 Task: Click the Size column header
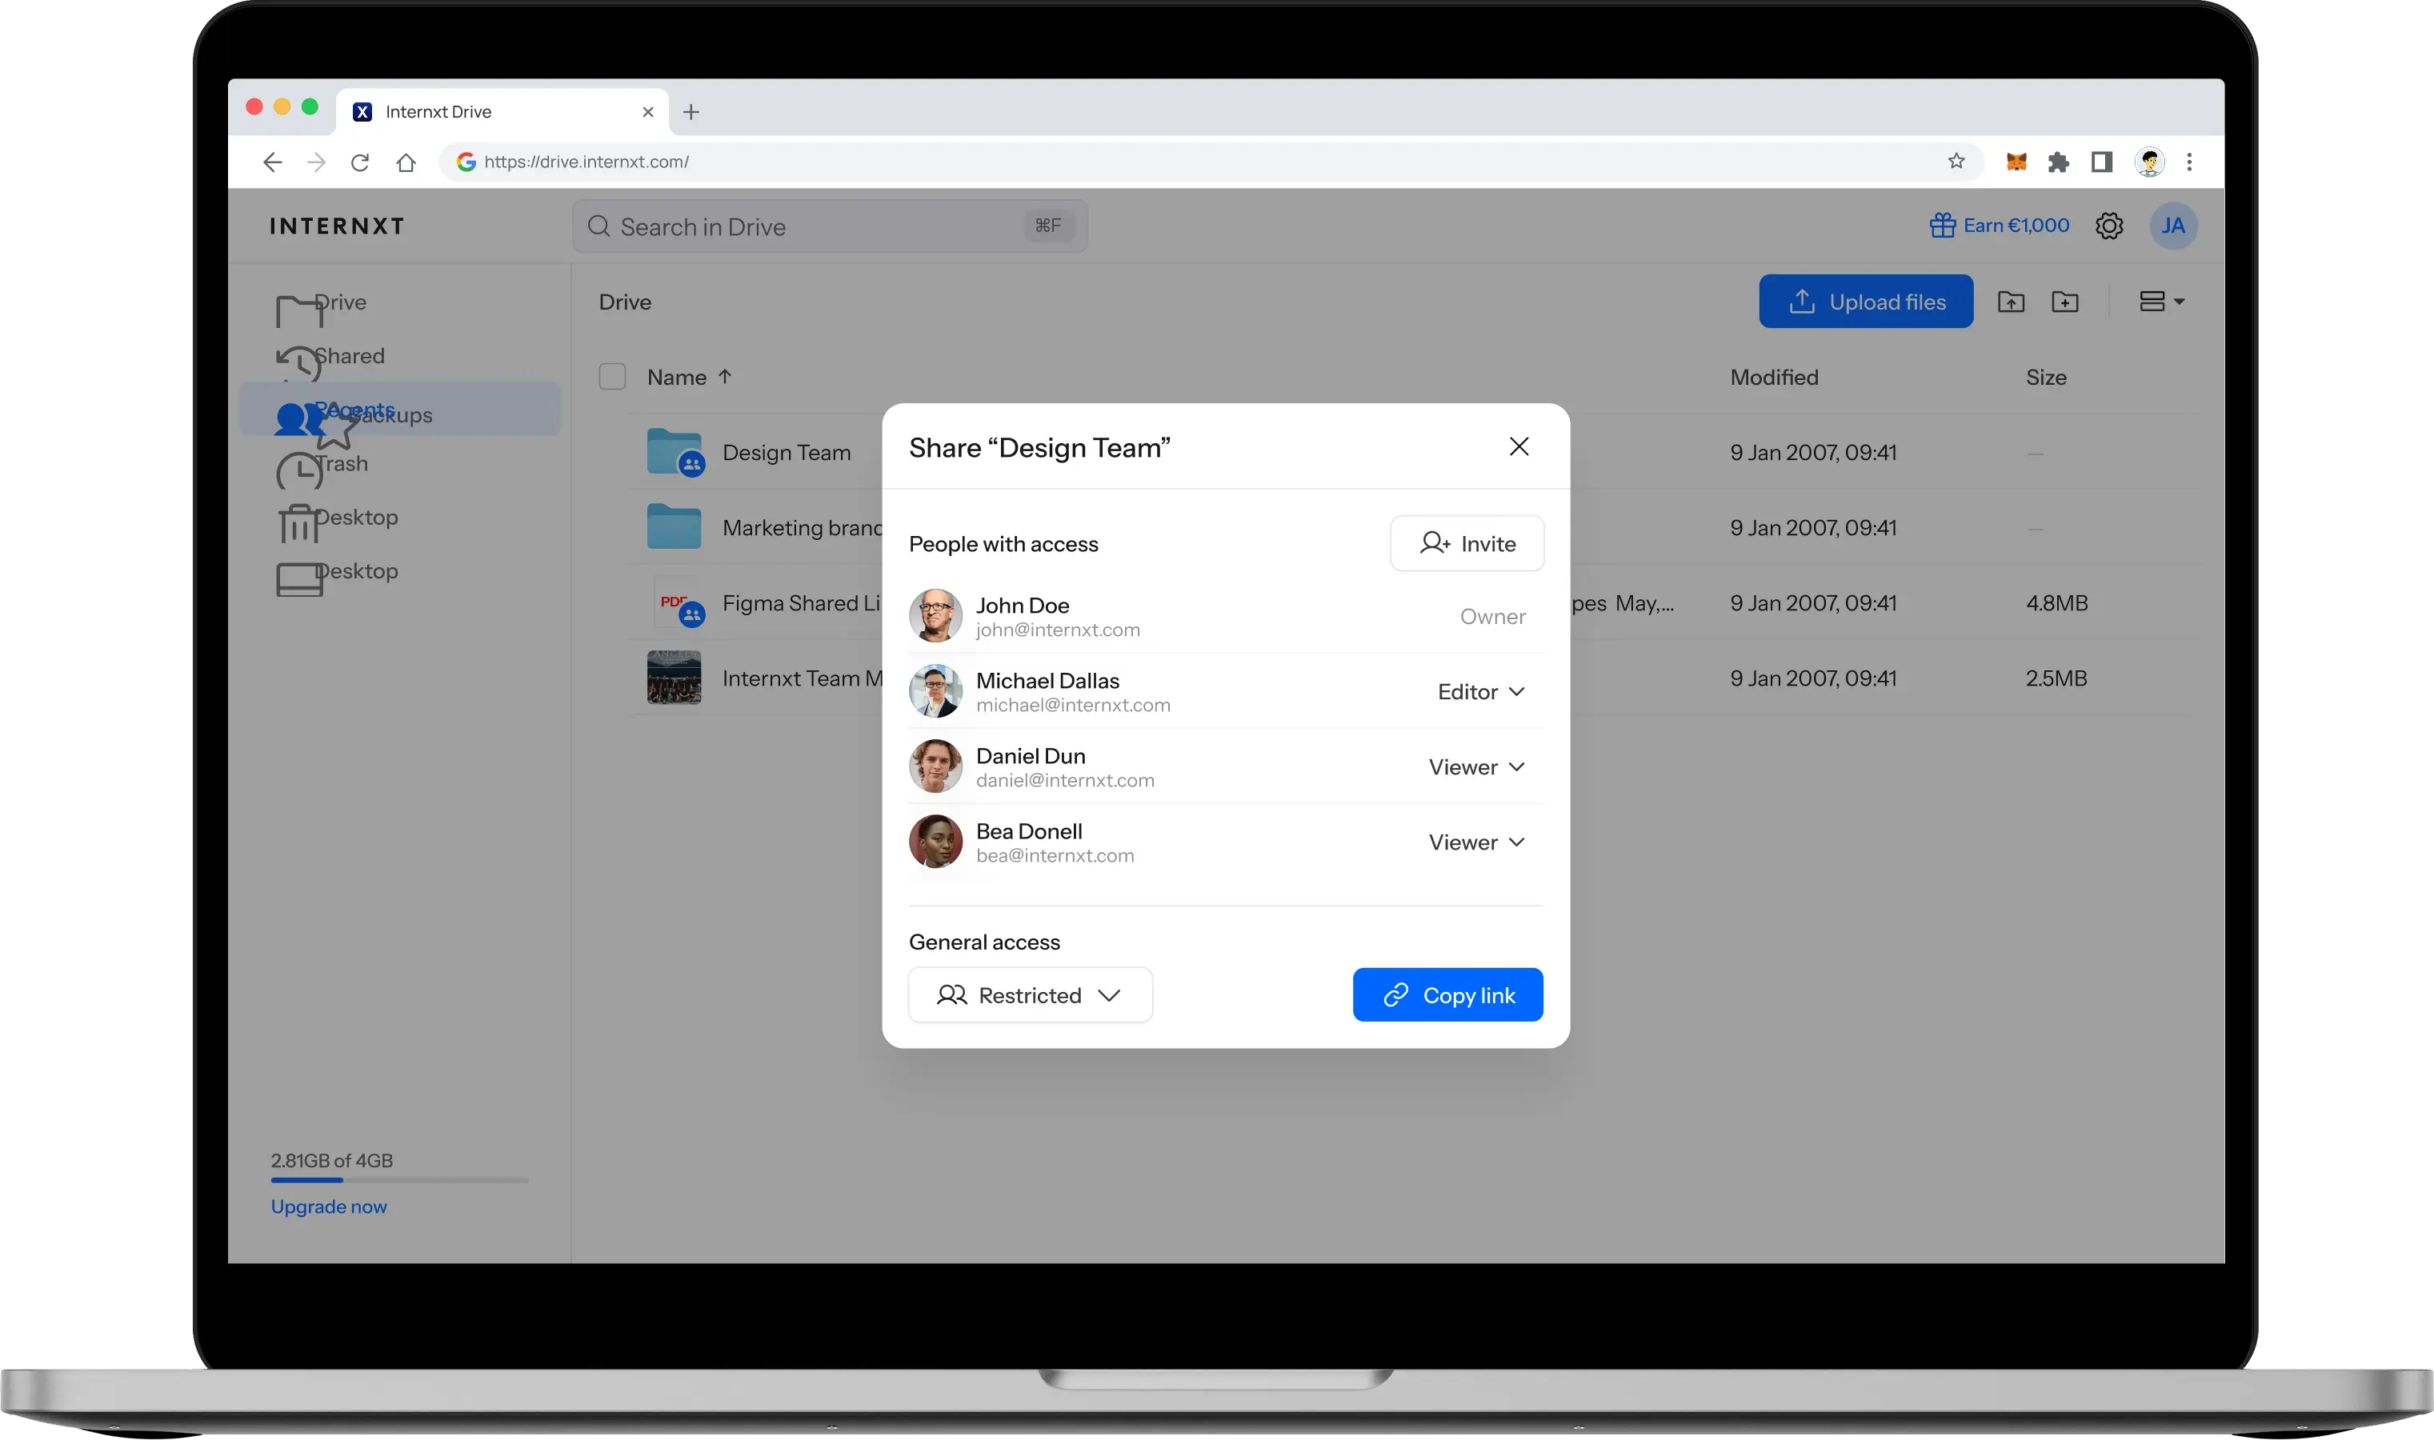(2046, 378)
